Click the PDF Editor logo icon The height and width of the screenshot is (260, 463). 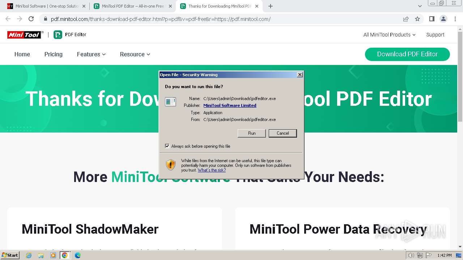pos(58,35)
